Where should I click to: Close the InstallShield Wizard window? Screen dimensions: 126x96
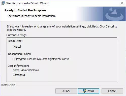(x=122, y=3)
